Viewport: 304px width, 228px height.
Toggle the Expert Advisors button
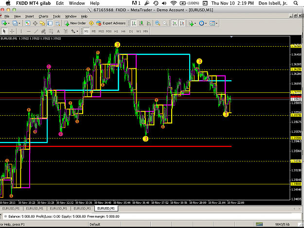111,23
